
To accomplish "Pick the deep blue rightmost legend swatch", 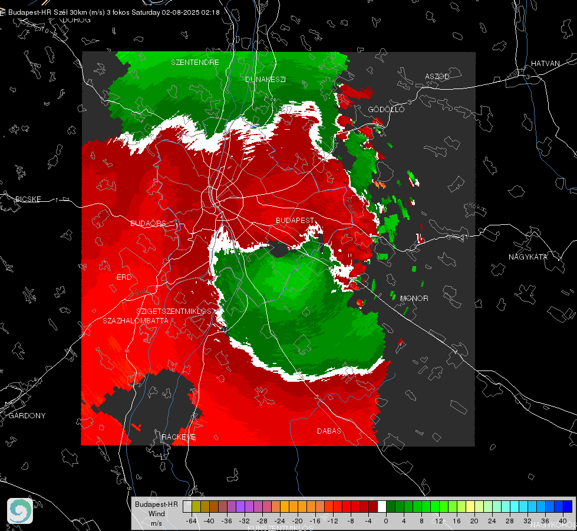I will [x=568, y=506].
